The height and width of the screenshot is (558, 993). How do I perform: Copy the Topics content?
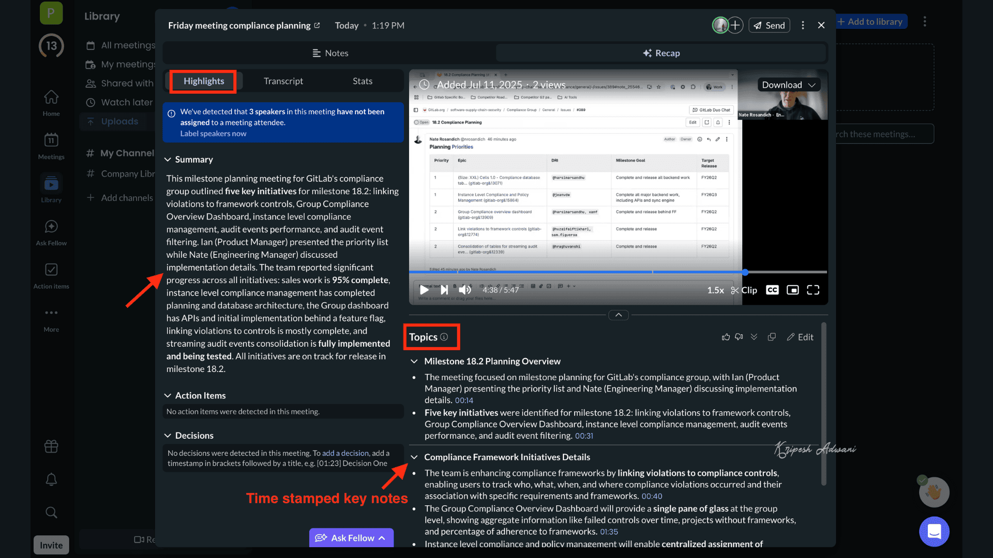click(x=772, y=337)
